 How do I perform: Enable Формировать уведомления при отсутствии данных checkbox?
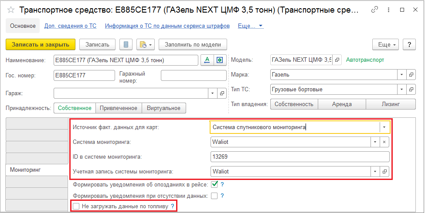pyautogui.click(x=214, y=196)
